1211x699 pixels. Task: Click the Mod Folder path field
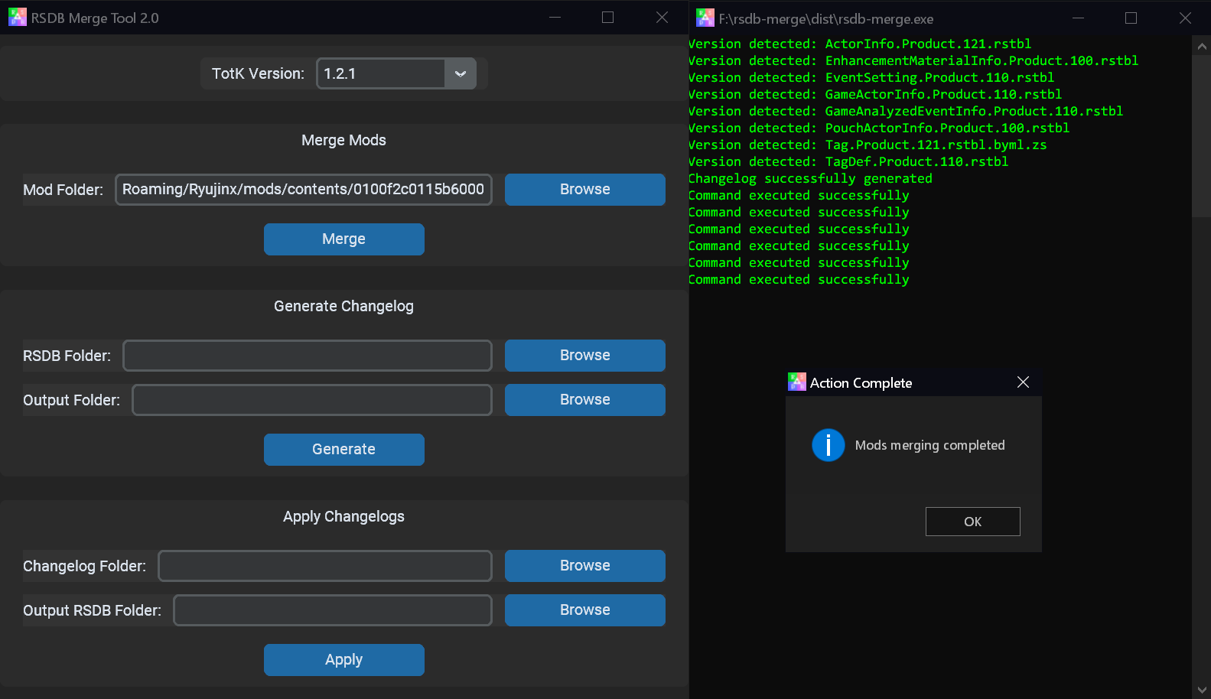point(303,190)
